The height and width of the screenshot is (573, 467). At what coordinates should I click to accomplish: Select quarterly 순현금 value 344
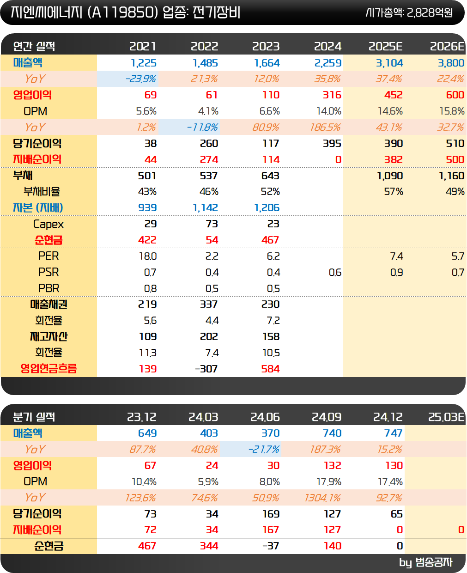(209, 546)
